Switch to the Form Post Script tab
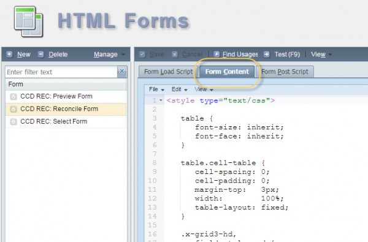Image resolution: width=368 pixels, height=242 pixels. [285, 72]
